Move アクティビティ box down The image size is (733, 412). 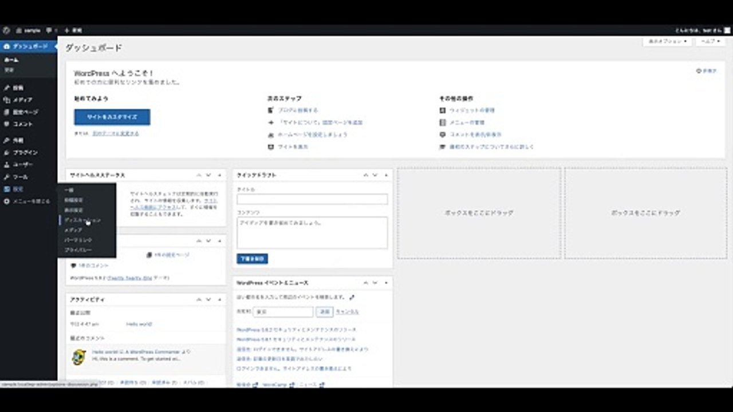pos(208,300)
